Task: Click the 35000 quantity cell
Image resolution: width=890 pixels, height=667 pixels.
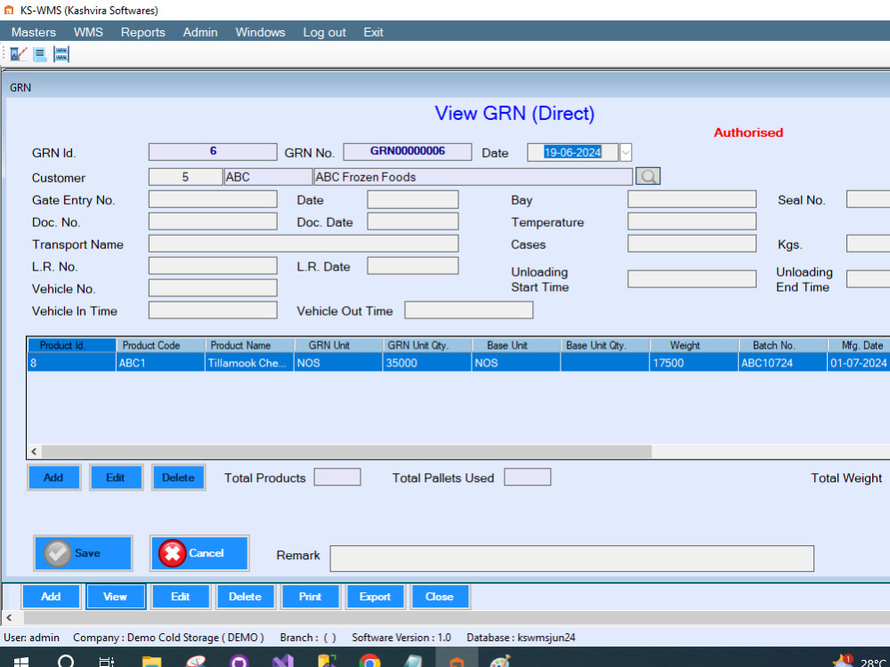Action: coord(427,363)
